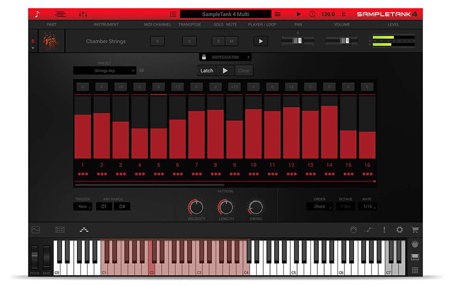Viewport: 451px width, 286px height.
Task: Click the horizontal scrollbar under the steps
Action: tap(150, 185)
